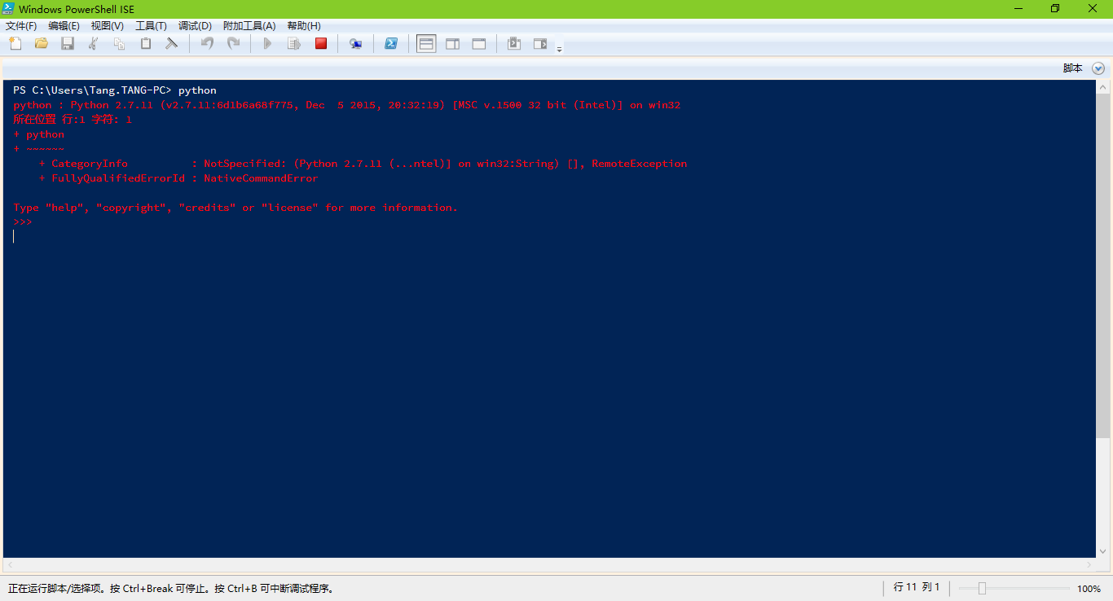Screen dimensions: 1113x601
Task: Run selection using the run selection icon
Action: [x=294, y=43]
